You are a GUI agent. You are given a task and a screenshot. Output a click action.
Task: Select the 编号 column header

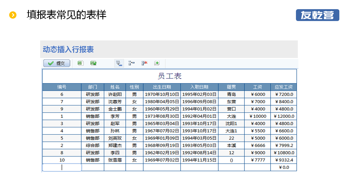click(x=62, y=87)
